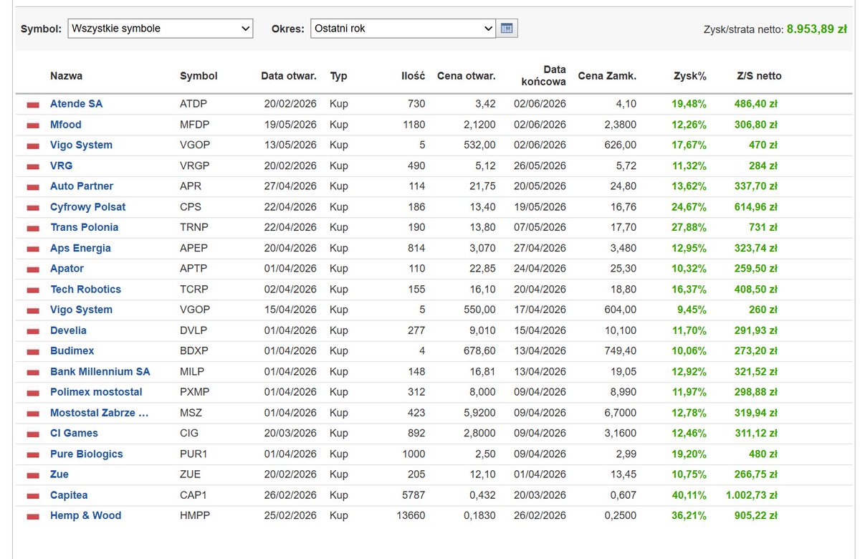Click the red flag icon beside Pure Biologics

pos(33,455)
